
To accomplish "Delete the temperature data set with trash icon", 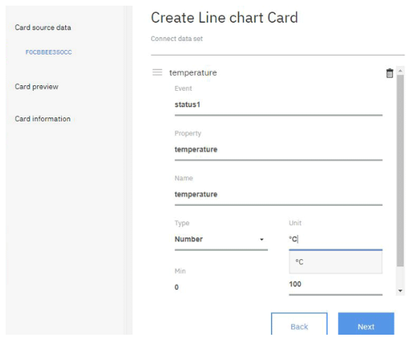I will click(x=389, y=73).
